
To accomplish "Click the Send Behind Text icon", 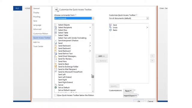I will (56, 53).
